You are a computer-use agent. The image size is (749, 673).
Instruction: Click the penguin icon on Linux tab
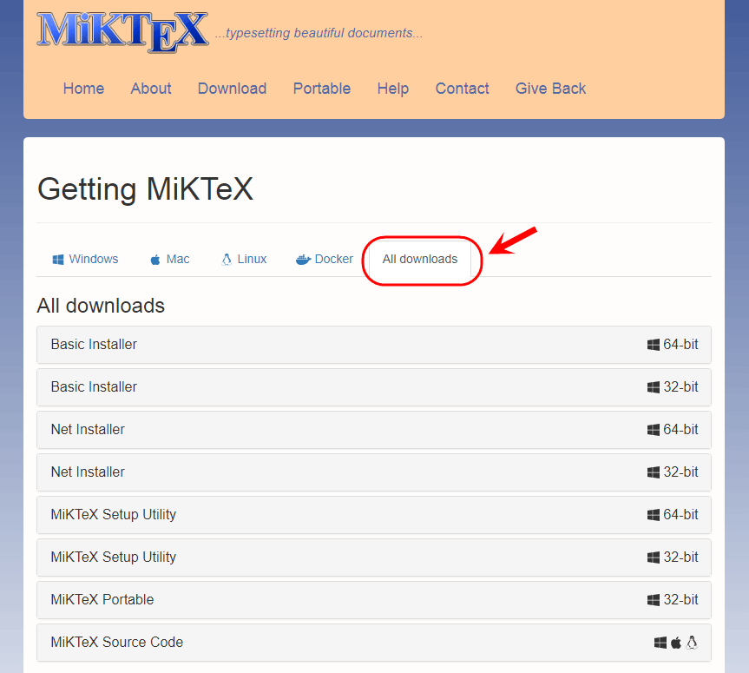point(227,259)
